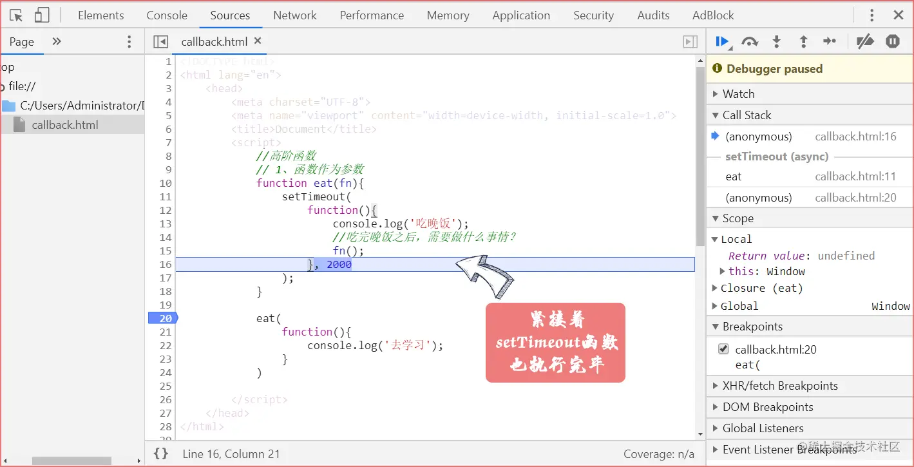914x467 pixels.
Task: Select the Page navigator tab
Action: tap(22, 42)
